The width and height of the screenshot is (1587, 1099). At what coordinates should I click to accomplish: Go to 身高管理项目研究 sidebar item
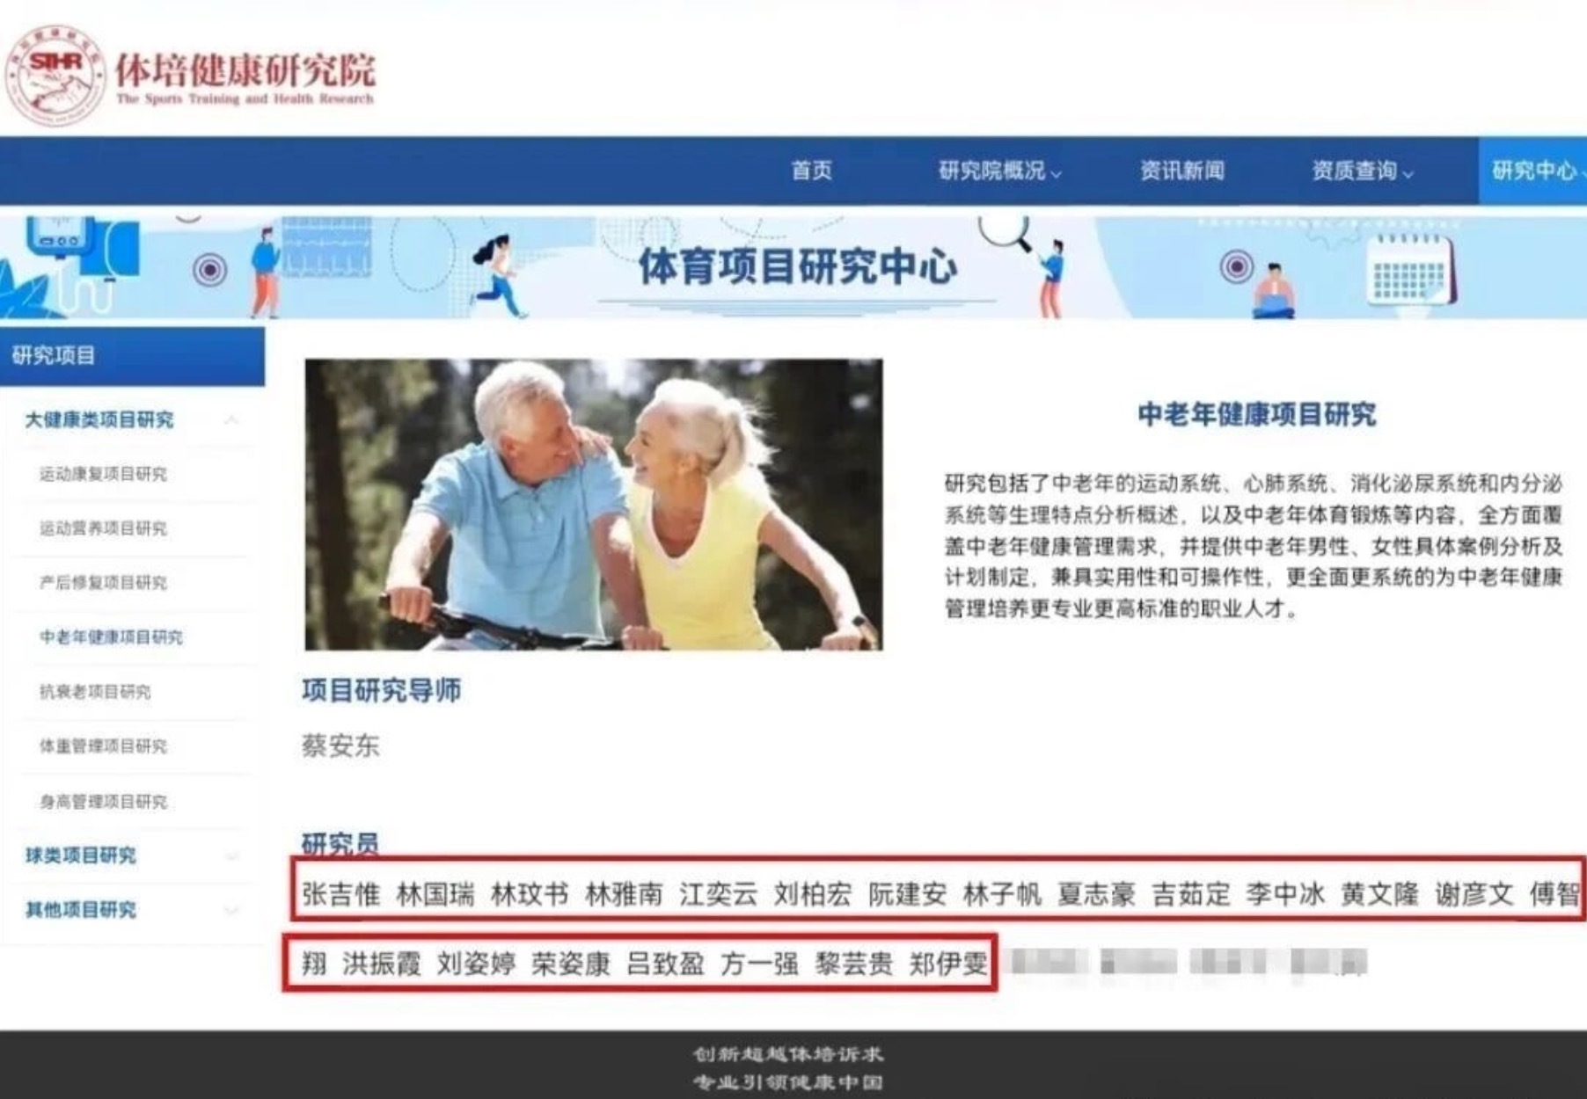coord(103,802)
